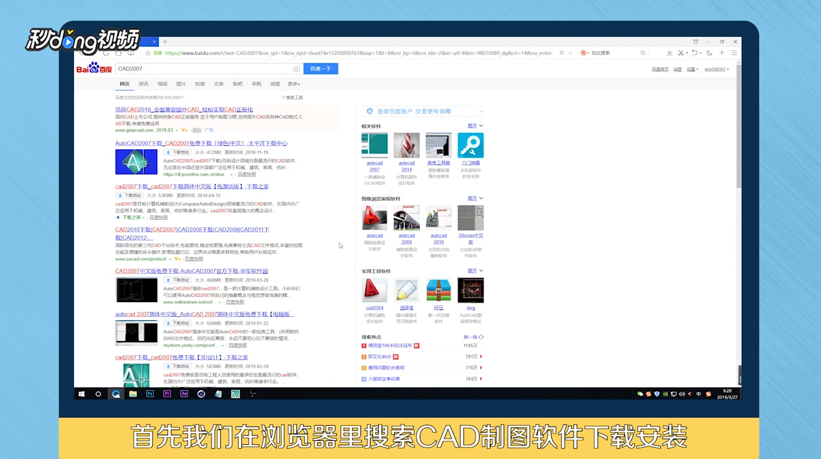The image size is (821, 459).
Task: Click the browser download arrow icon
Action: coord(669,53)
